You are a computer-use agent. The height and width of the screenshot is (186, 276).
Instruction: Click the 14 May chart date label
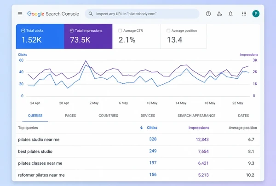click(x=181, y=103)
